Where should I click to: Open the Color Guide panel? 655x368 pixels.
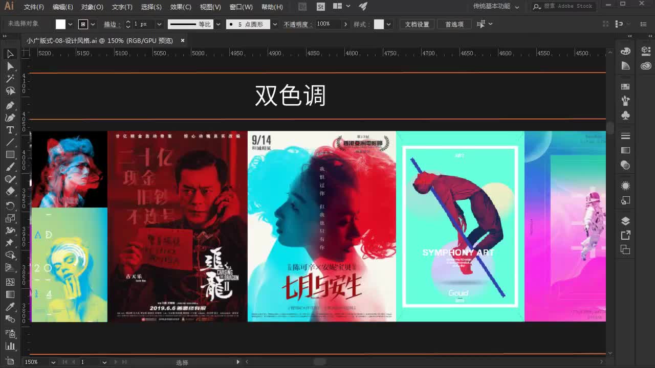(x=625, y=66)
